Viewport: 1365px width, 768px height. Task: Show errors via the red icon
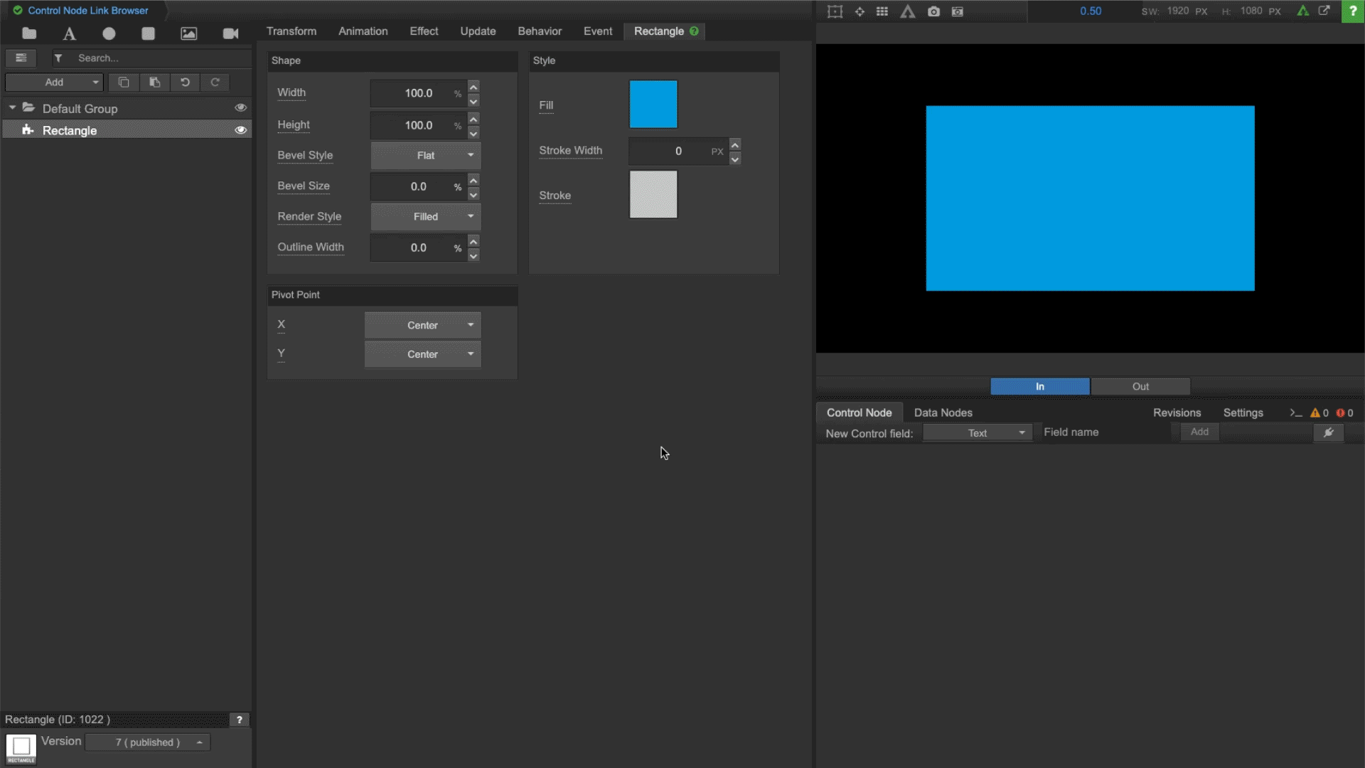1340,413
